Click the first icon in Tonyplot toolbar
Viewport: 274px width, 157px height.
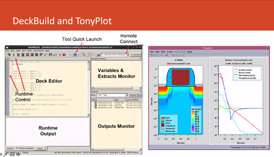pos(151,55)
